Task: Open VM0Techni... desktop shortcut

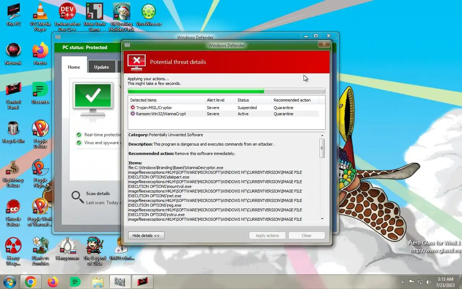Action: point(122,249)
